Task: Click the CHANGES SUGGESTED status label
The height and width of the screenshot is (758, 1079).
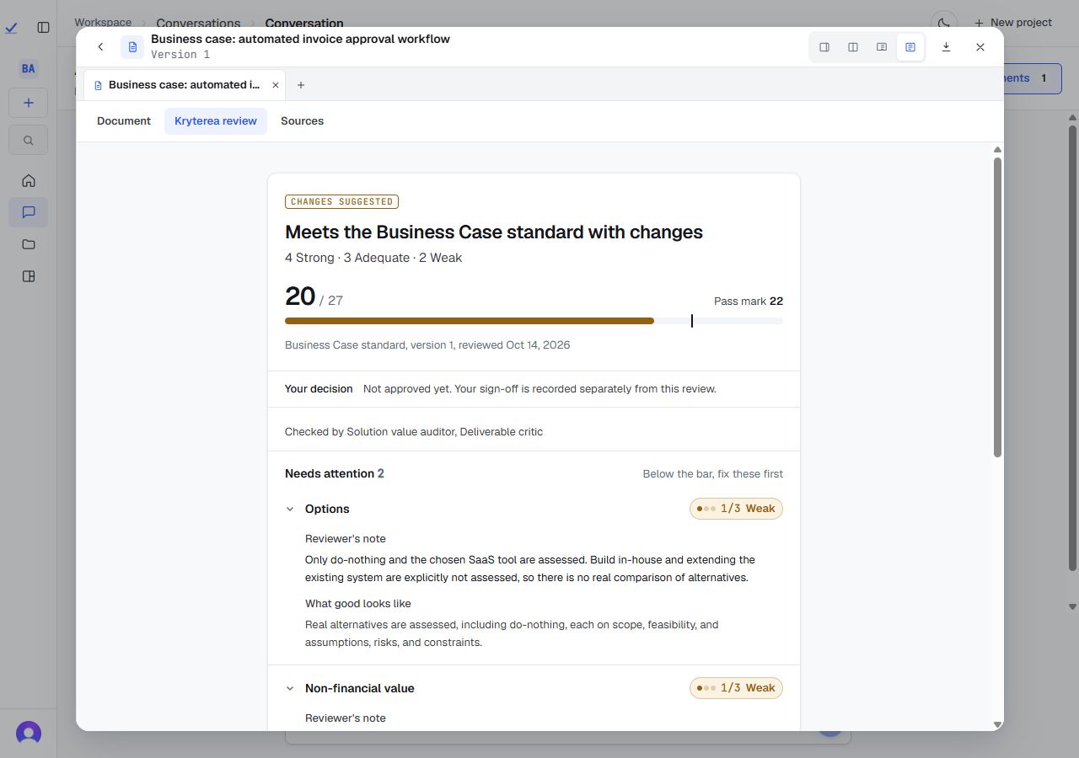Action: pyautogui.click(x=341, y=201)
